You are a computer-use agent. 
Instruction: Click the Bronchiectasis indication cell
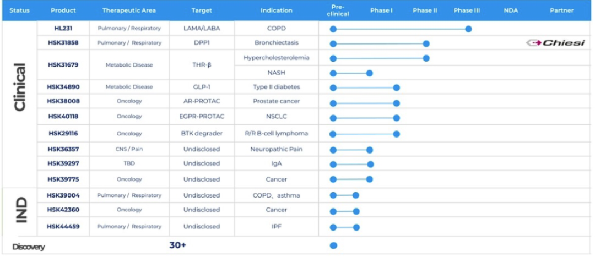[276, 43]
